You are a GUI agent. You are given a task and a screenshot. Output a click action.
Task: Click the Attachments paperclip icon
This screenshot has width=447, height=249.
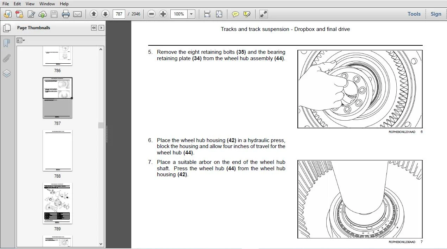7,58
